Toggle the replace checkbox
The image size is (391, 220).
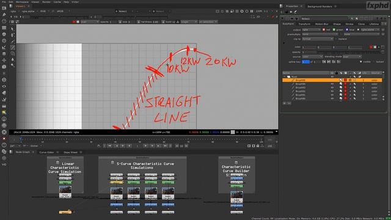coord(337,39)
